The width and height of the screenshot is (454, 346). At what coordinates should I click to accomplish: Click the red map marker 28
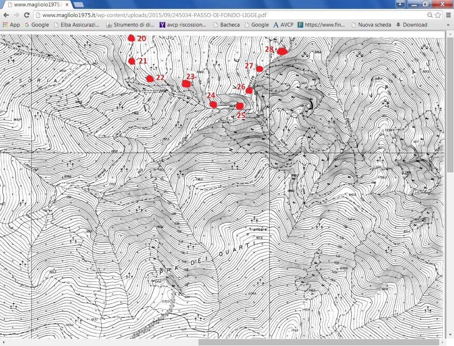click(x=282, y=52)
